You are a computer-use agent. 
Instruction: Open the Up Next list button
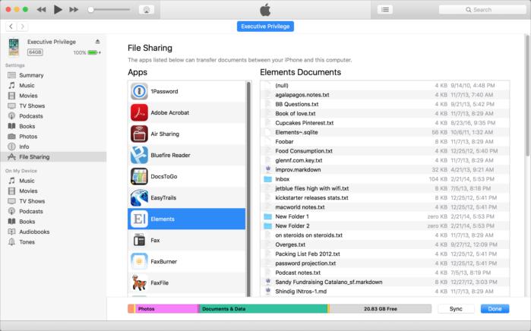pyautogui.click(x=385, y=9)
